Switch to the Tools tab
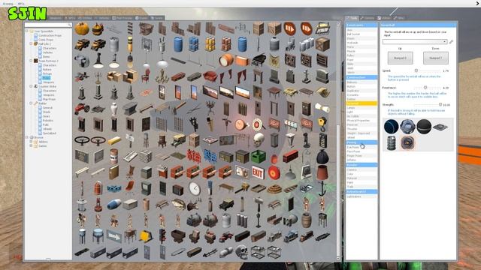 click(352, 18)
